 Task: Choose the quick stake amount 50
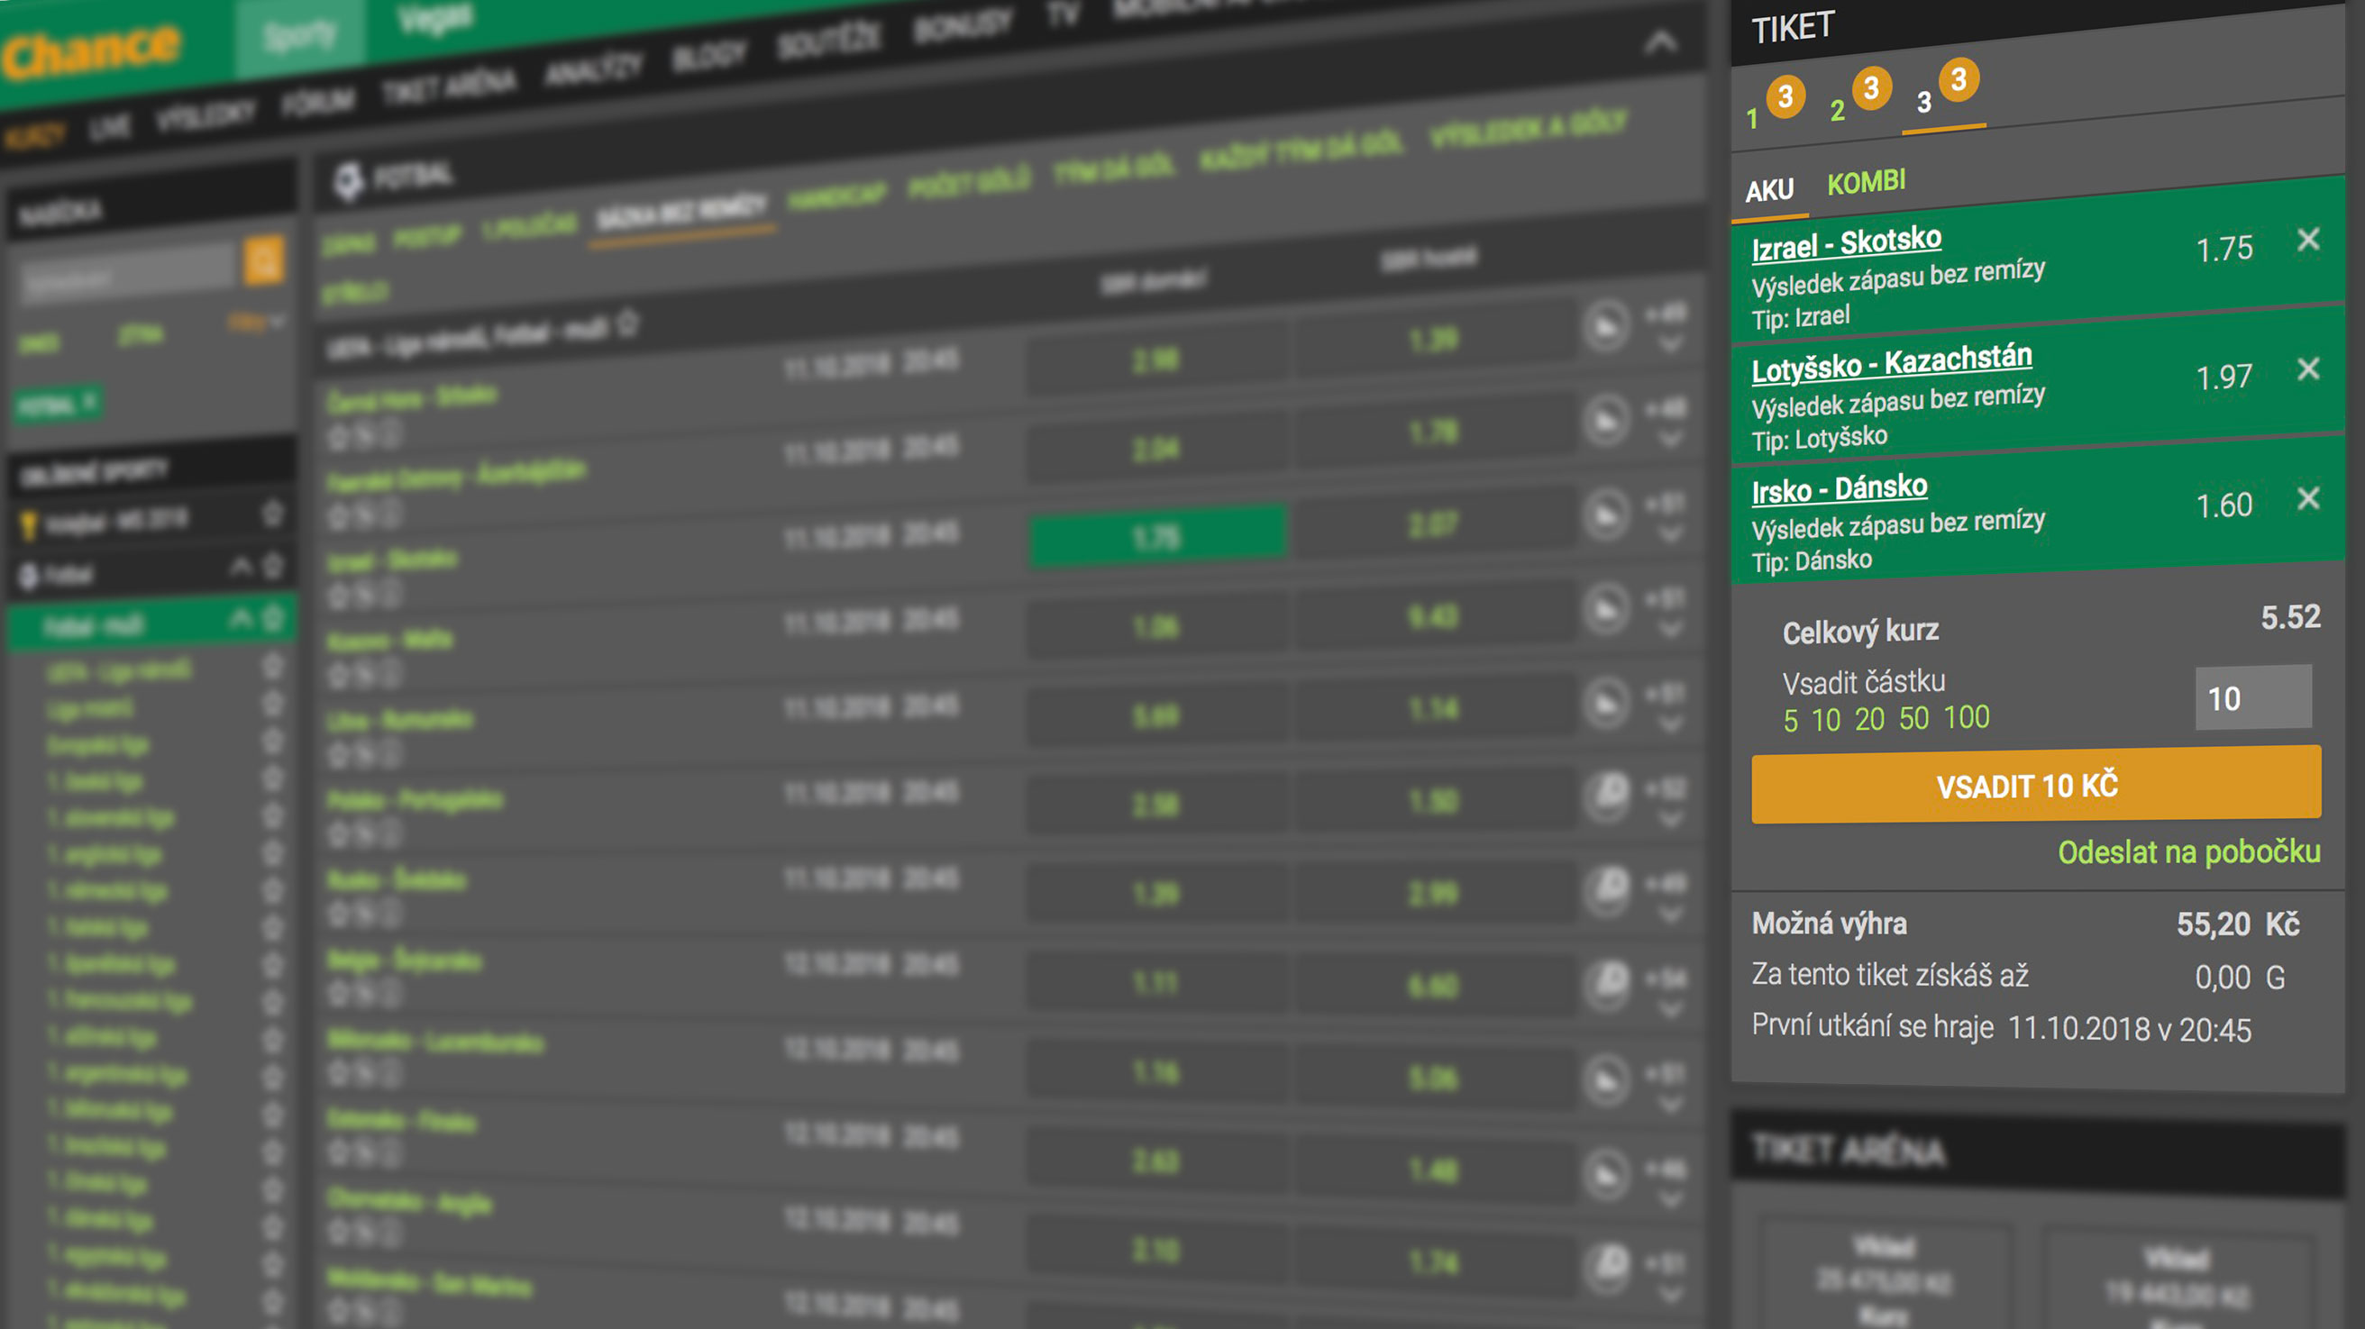coord(1913,719)
